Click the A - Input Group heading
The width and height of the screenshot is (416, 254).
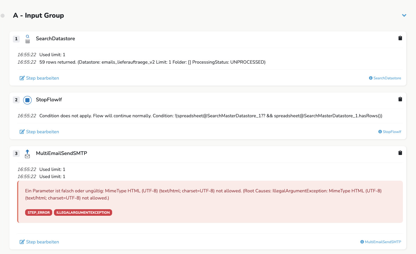39,15
